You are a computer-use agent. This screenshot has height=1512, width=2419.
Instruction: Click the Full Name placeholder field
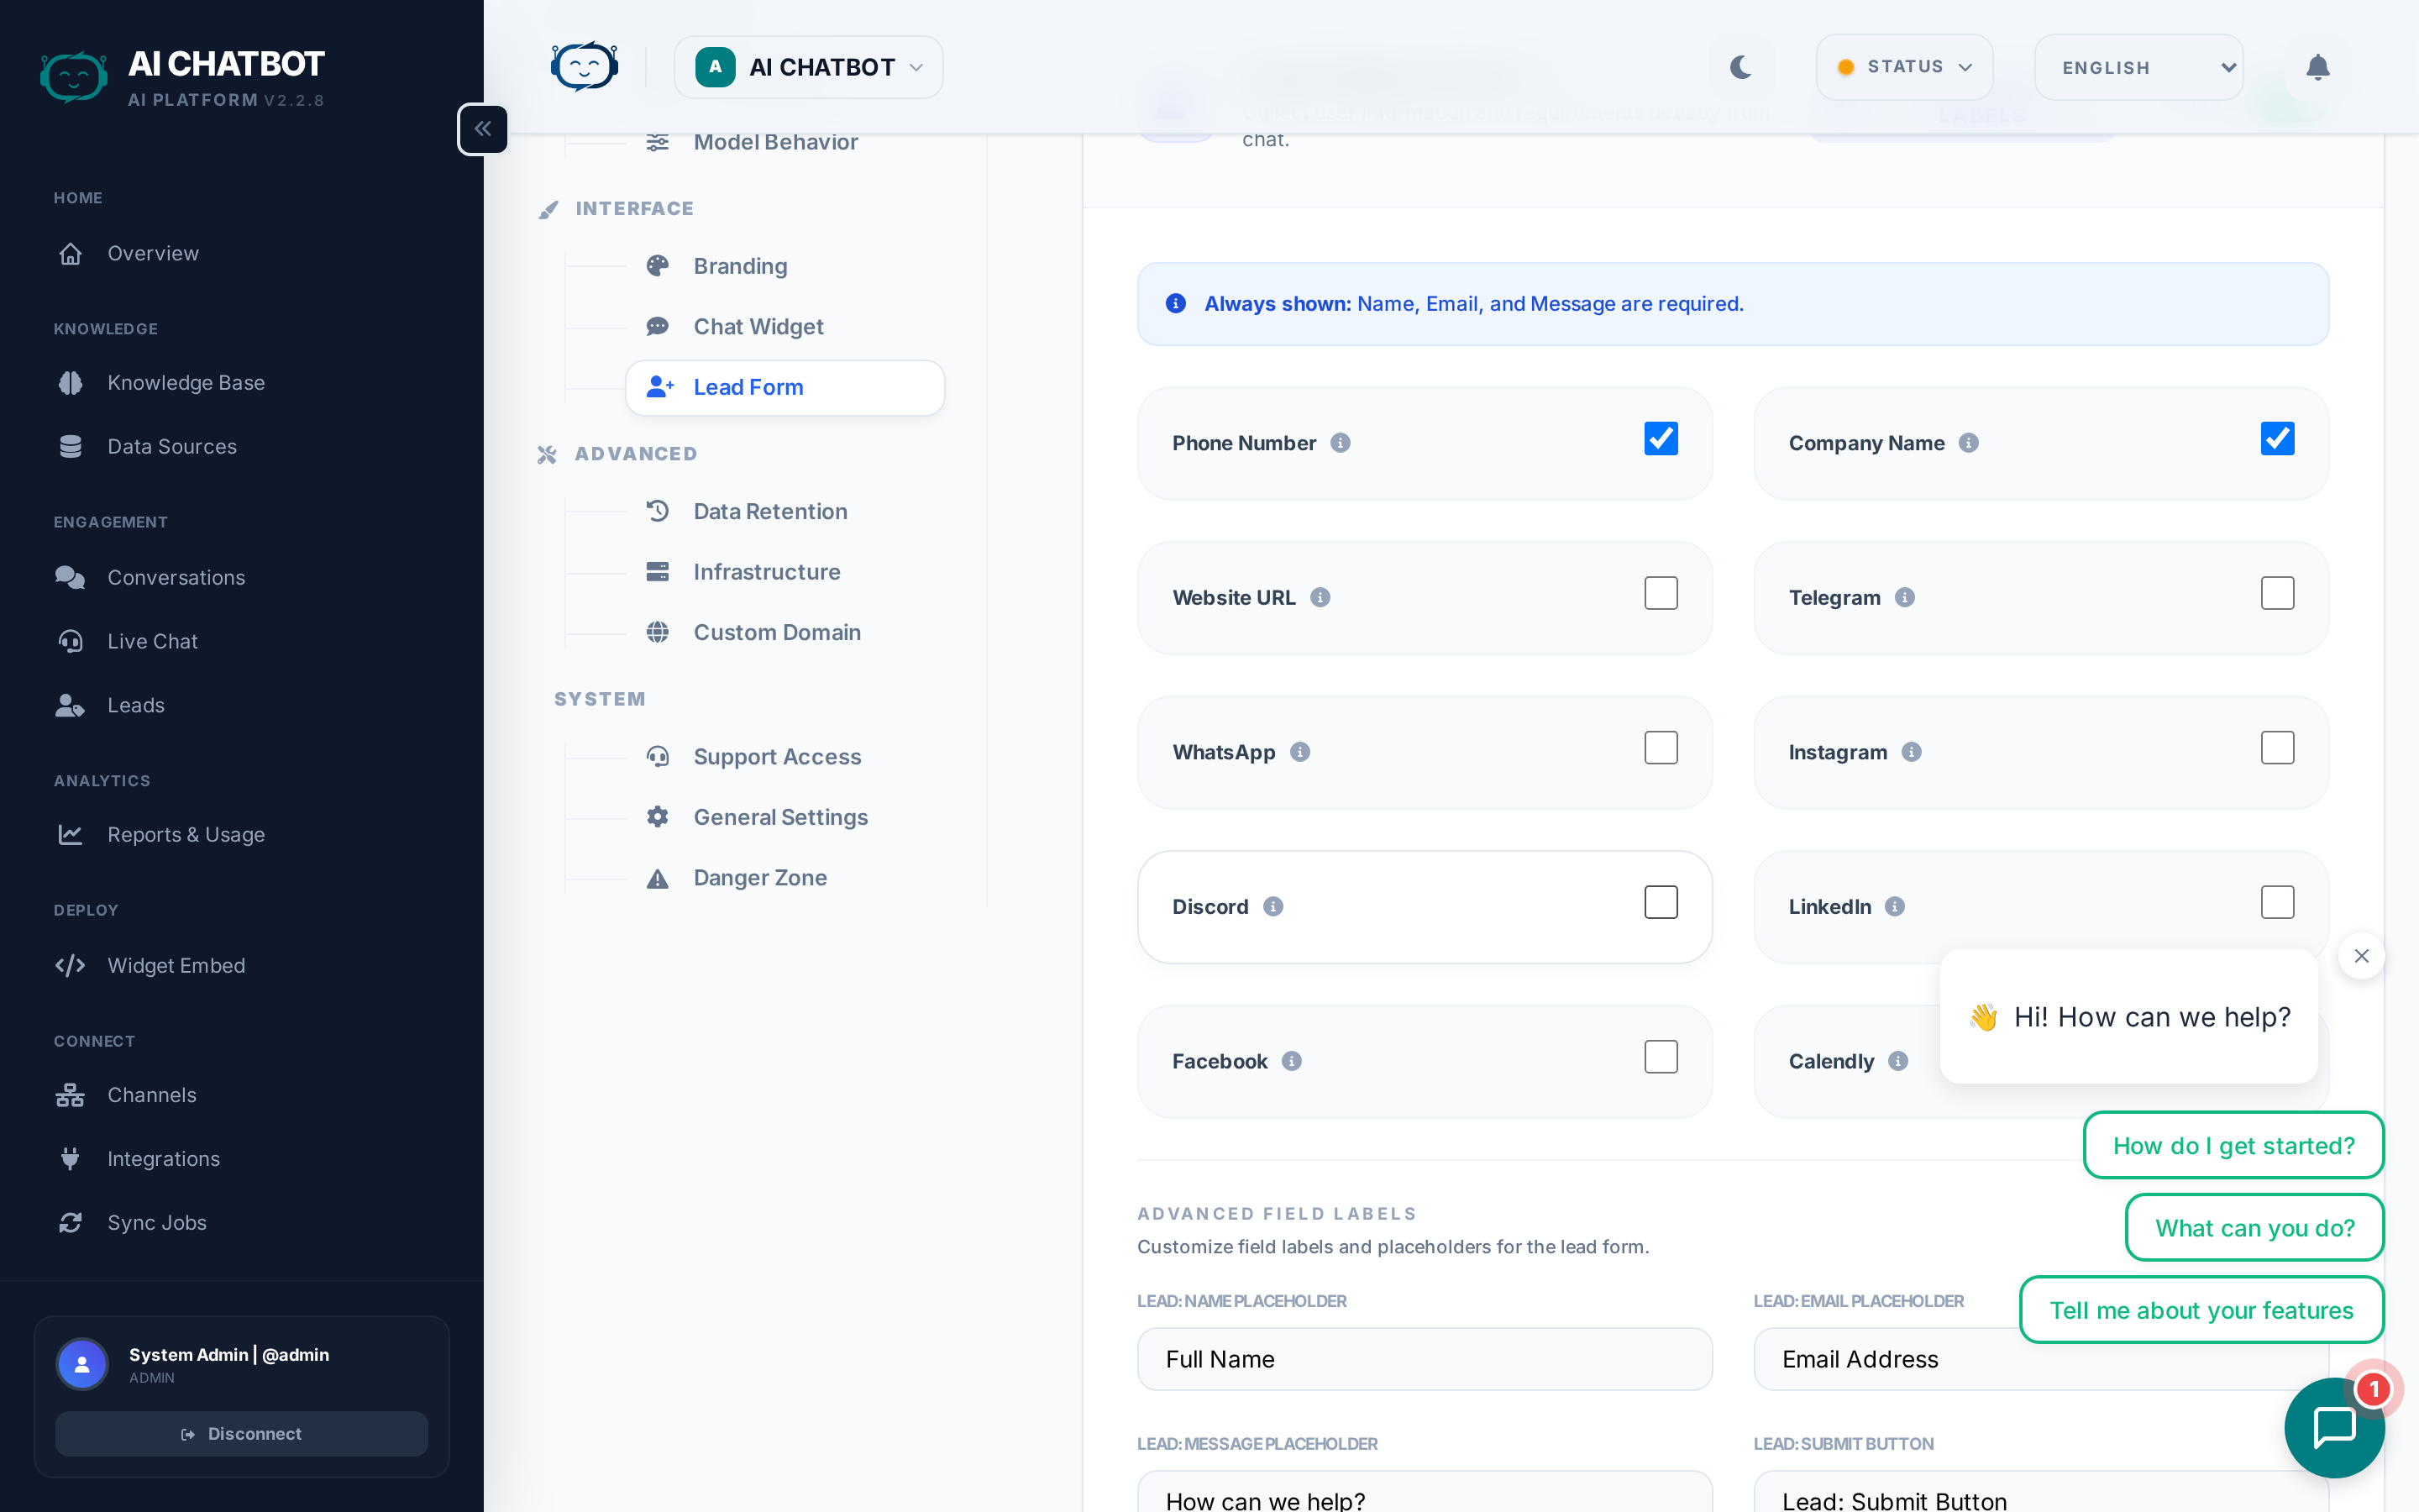pos(1424,1359)
